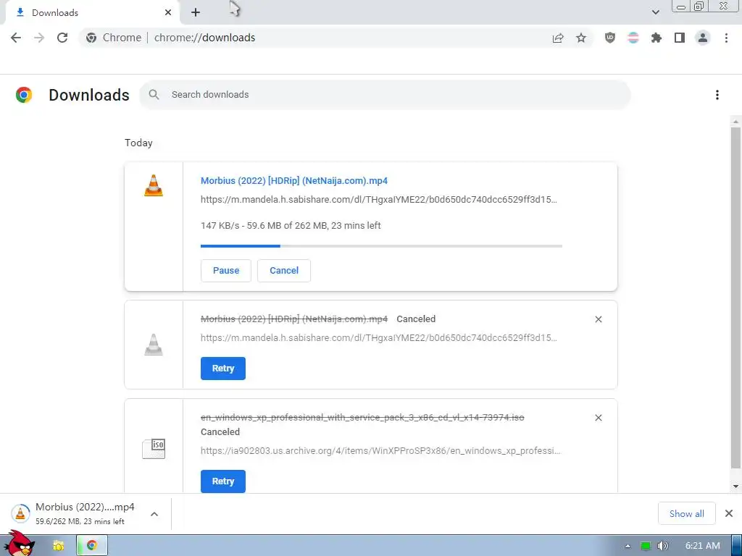Click the canceled Morbius sabishare URL

[x=378, y=338]
